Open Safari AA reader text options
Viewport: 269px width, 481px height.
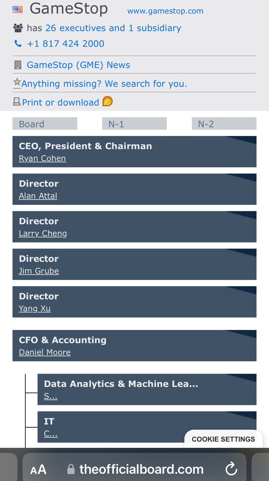pos(38,469)
